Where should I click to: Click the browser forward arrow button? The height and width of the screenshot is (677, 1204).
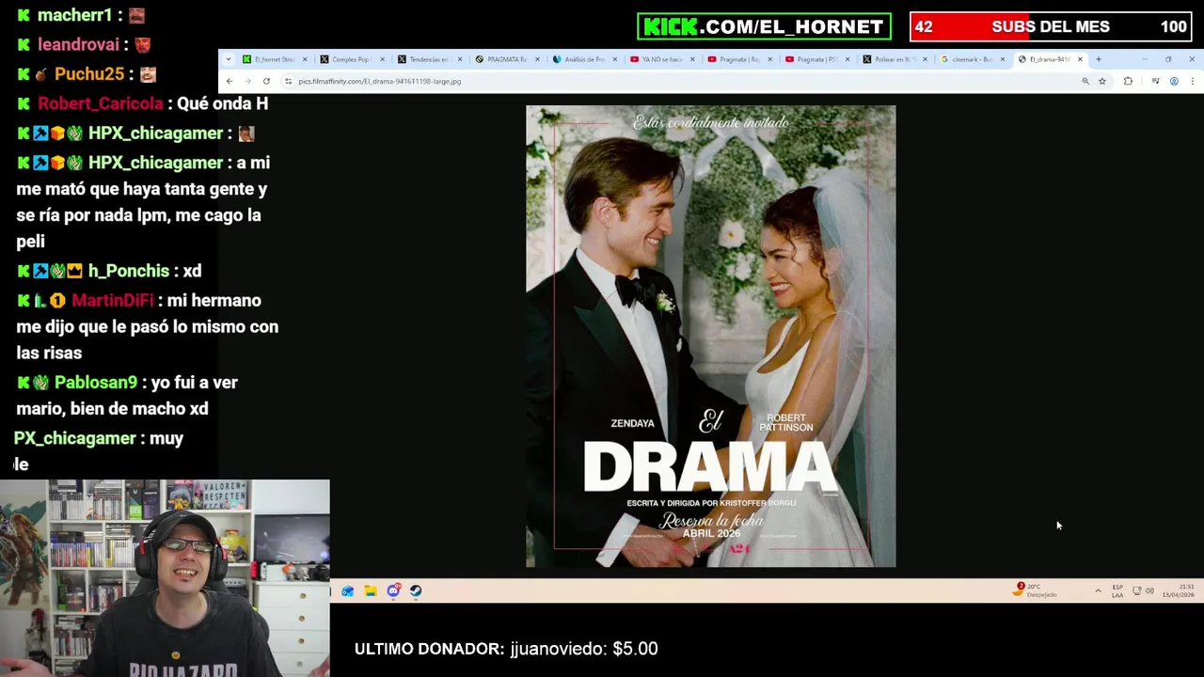pyautogui.click(x=247, y=82)
